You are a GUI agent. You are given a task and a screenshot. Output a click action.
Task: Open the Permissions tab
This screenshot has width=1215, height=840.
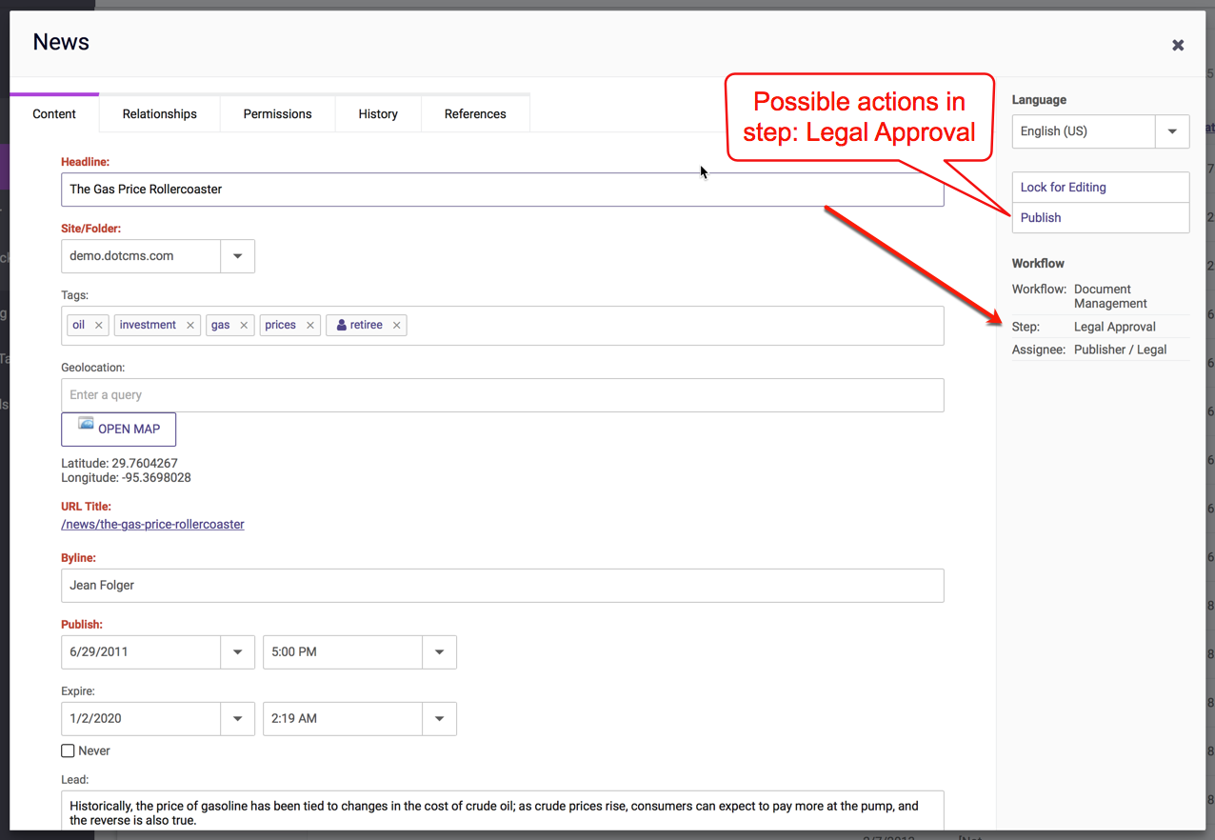[277, 114]
